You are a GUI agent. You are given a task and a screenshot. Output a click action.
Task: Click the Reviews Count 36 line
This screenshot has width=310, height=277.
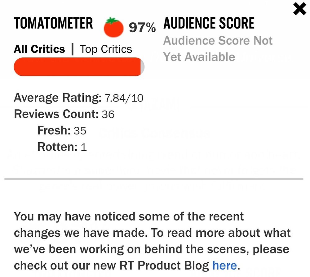(x=64, y=114)
